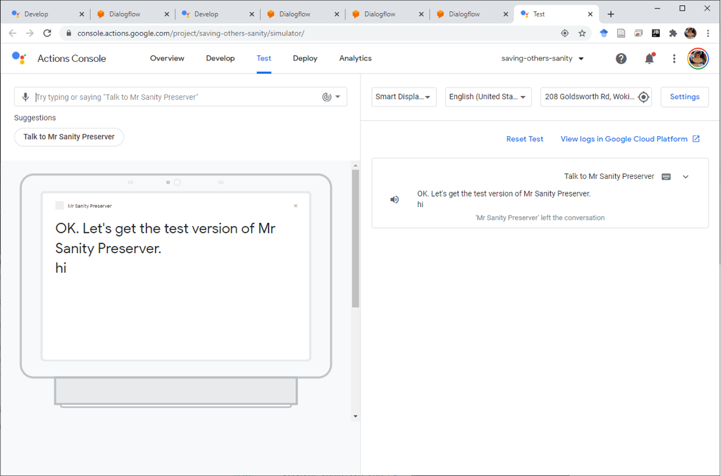Click the Google Assistant logo
Screen dimensions: 721x476
19,58
